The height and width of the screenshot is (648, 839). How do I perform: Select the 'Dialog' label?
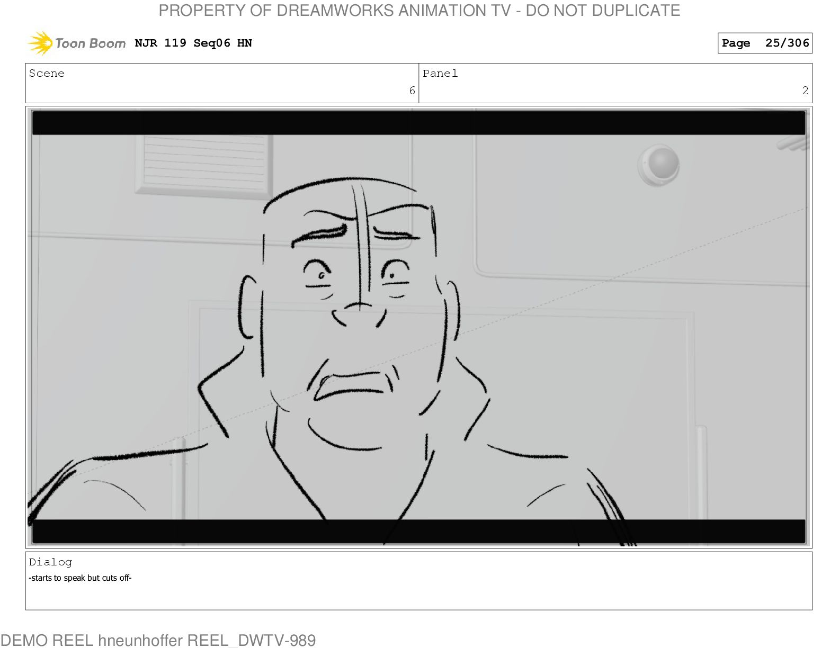(x=50, y=562)
